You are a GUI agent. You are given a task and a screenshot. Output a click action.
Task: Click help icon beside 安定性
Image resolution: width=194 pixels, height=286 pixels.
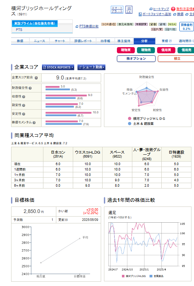[x=24, y=114]
